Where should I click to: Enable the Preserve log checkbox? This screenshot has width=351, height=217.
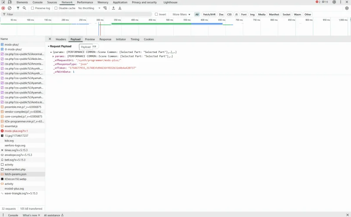(x=33, y=8)
